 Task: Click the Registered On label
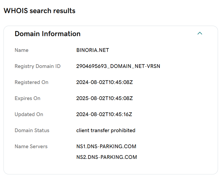click(x=32, y=82)
